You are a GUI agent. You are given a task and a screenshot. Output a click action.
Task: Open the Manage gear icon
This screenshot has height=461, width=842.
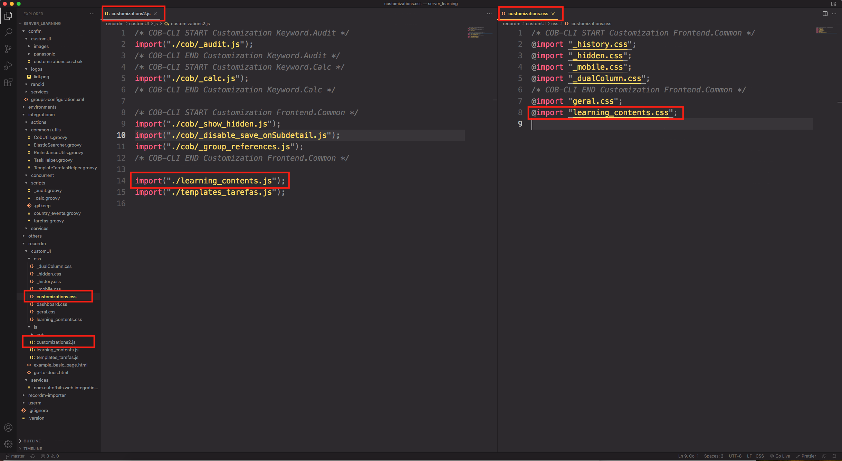pos(8,444)
